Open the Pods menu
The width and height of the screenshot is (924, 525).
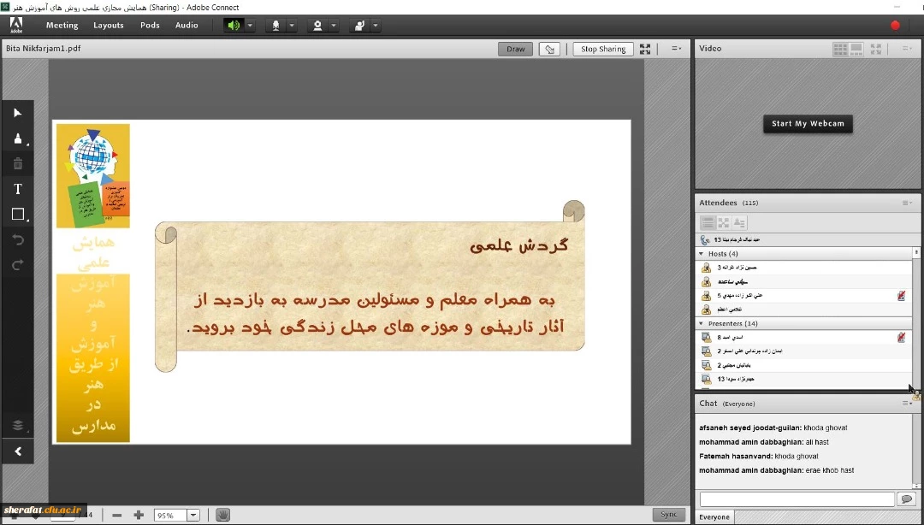[x=150, y=26]
